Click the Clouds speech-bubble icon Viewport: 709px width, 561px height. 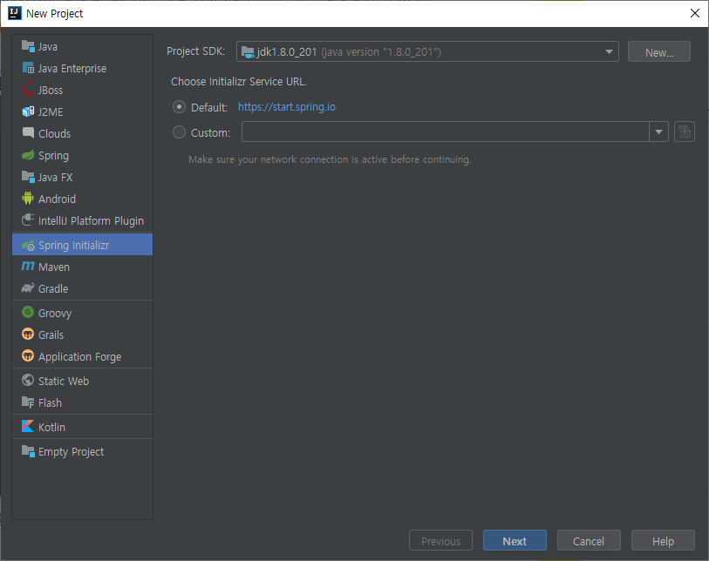[x=28, y=132]
